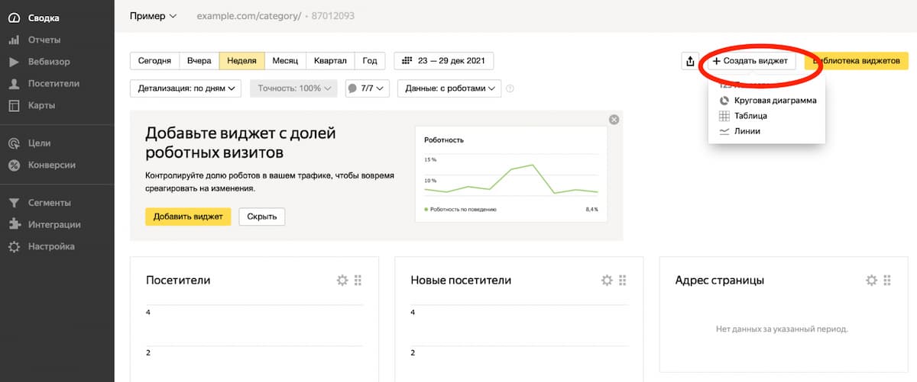
Task: Select the Сегодня period
Action: click(x=155, y=61)
